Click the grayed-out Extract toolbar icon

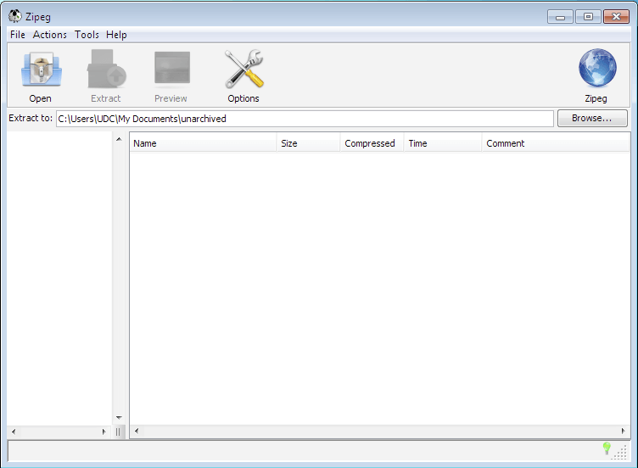[x=106, y=70]
